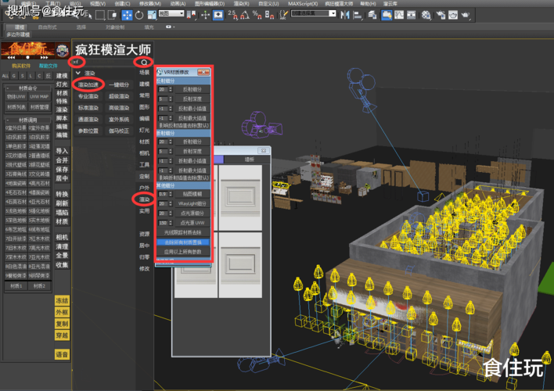Toggle the G filter button
The height and width of the screenshot is (391, 554).
point(16,76)
